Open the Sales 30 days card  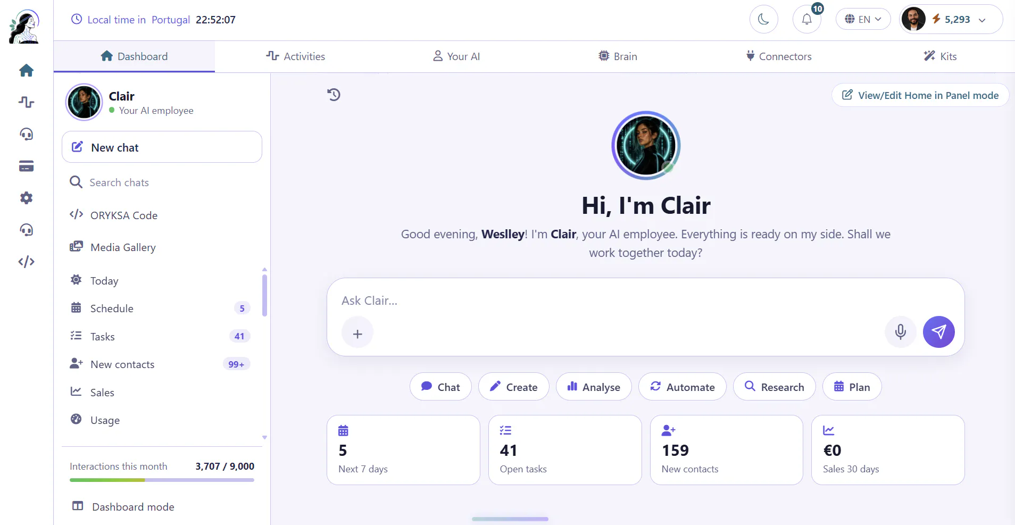888,450
